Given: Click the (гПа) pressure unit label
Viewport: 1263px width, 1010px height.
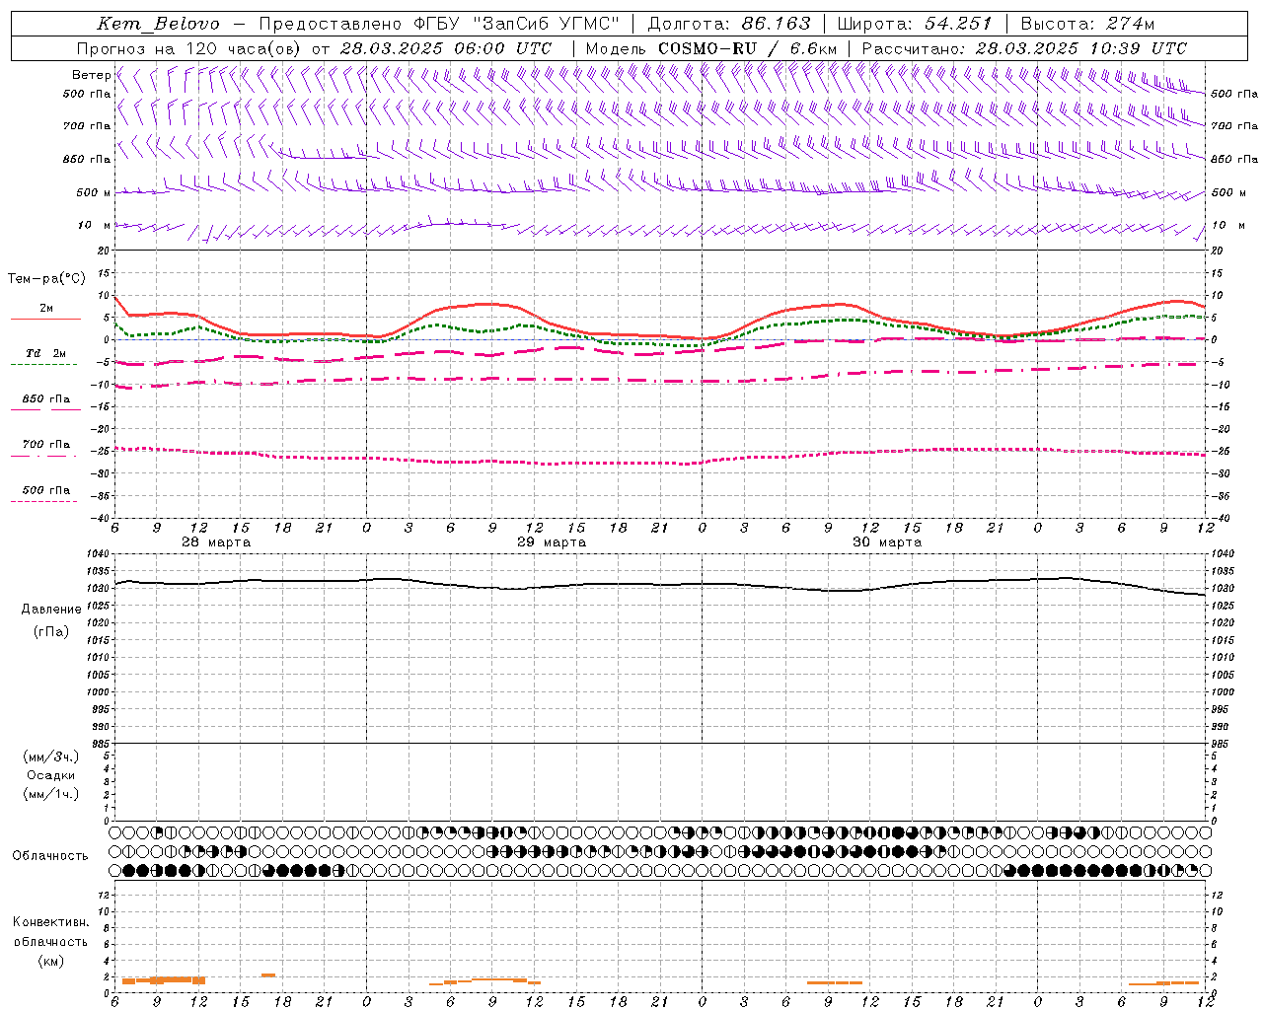Looking at the screenshot, I should [x=51, y=631].
